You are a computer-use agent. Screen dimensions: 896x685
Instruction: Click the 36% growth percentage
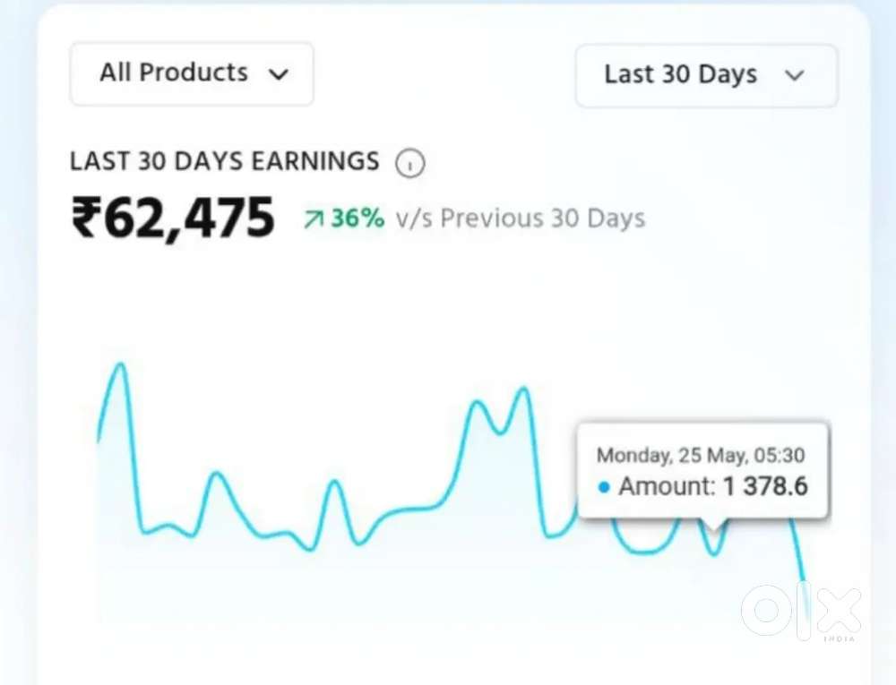pyautogui.click(x=358, y=218)
